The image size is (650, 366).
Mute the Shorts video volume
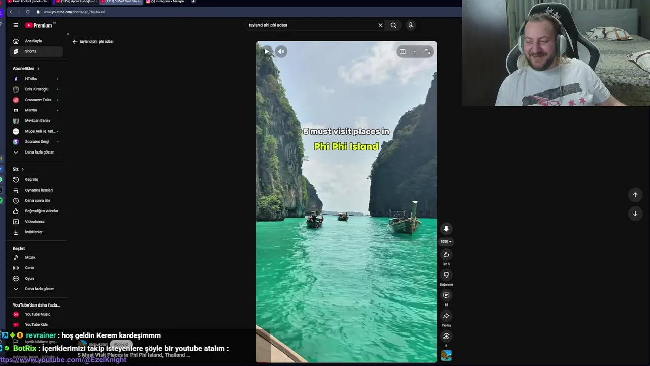point(281,51)
